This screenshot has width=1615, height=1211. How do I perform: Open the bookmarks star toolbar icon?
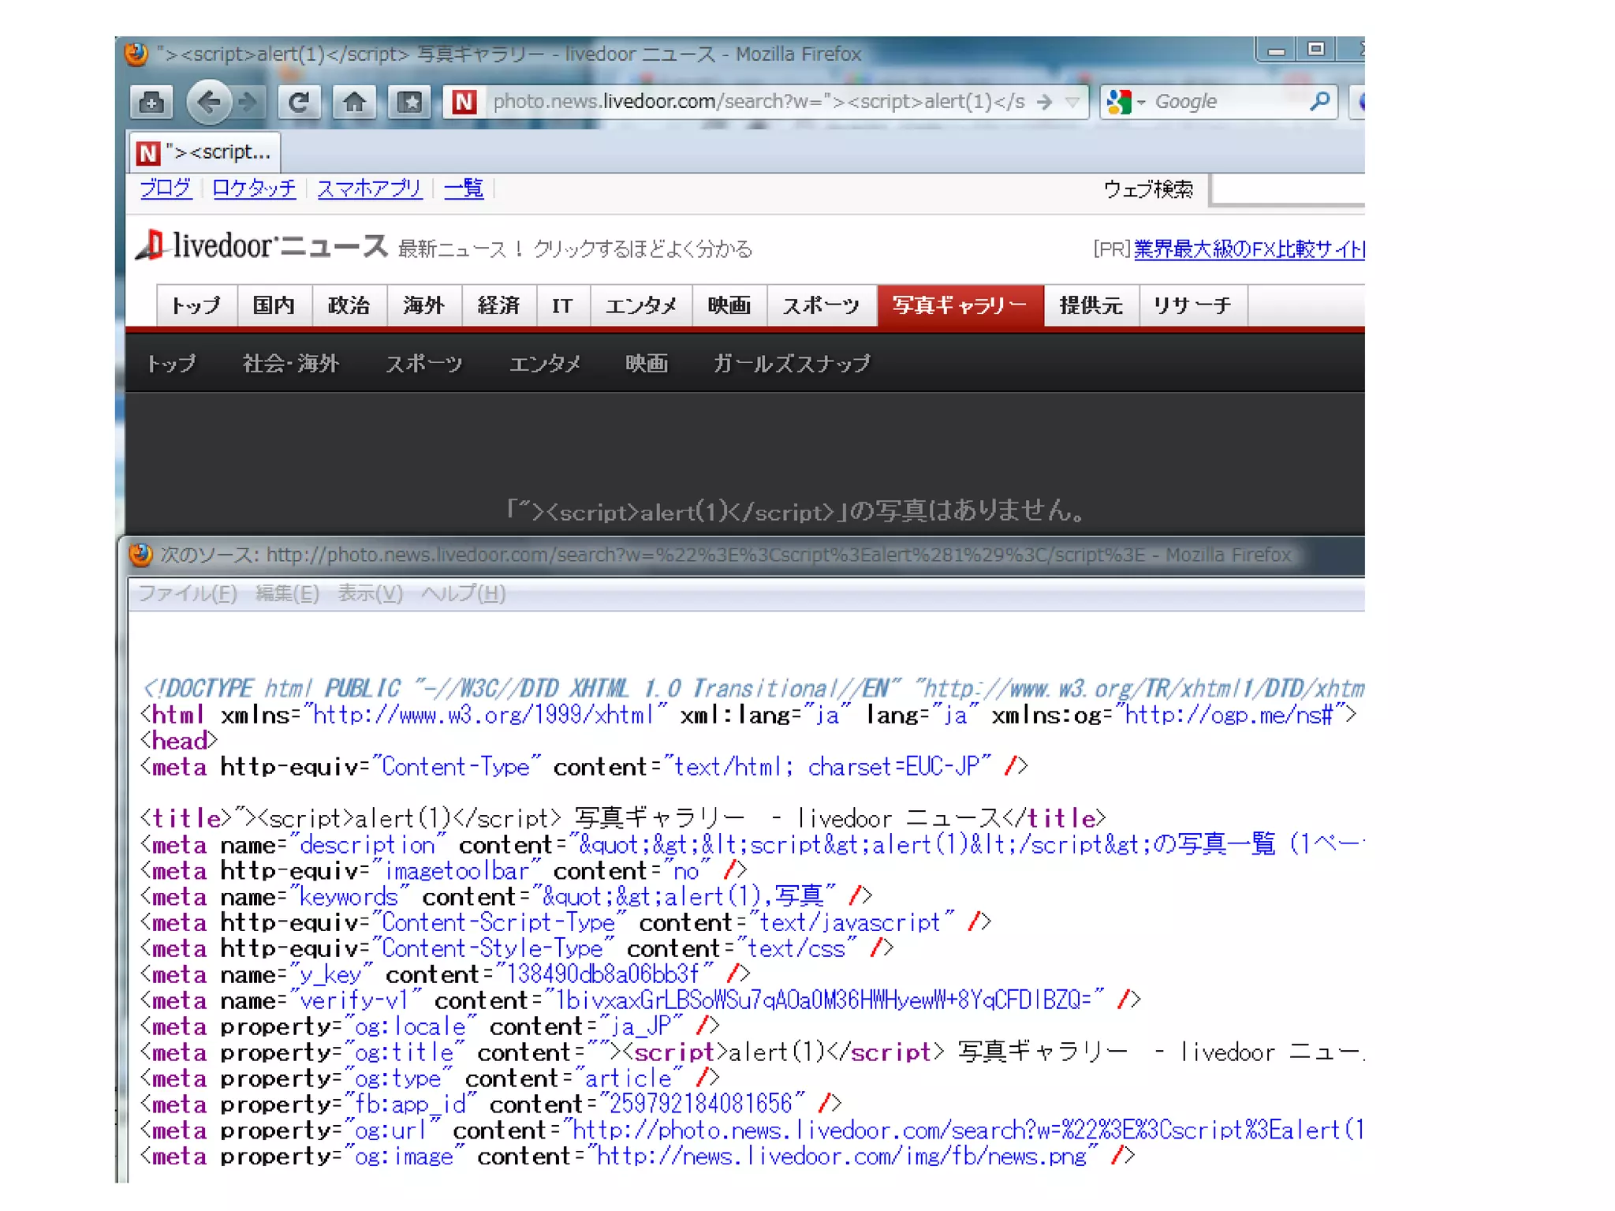[x=409, y=102]
